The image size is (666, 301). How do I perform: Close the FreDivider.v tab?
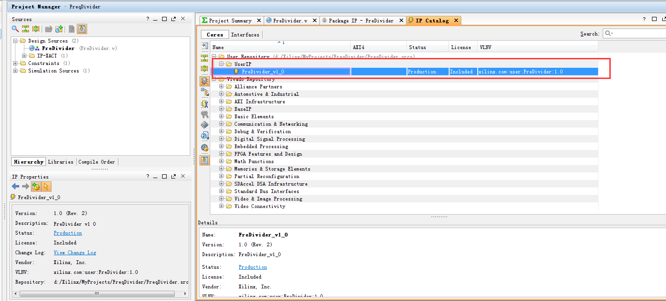(x=314, y=21)
